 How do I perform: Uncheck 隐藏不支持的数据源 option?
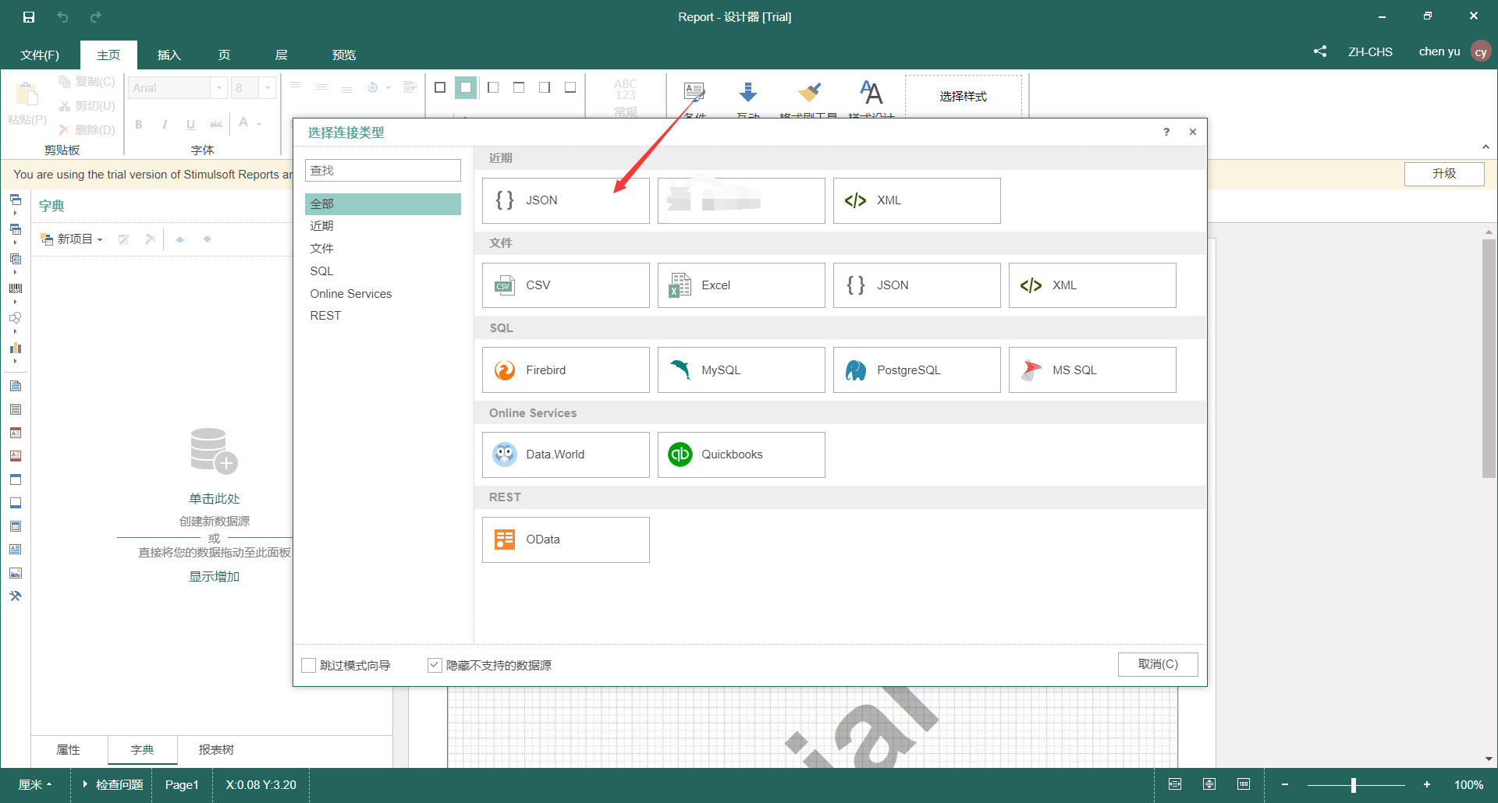click(x=434, y=664)
